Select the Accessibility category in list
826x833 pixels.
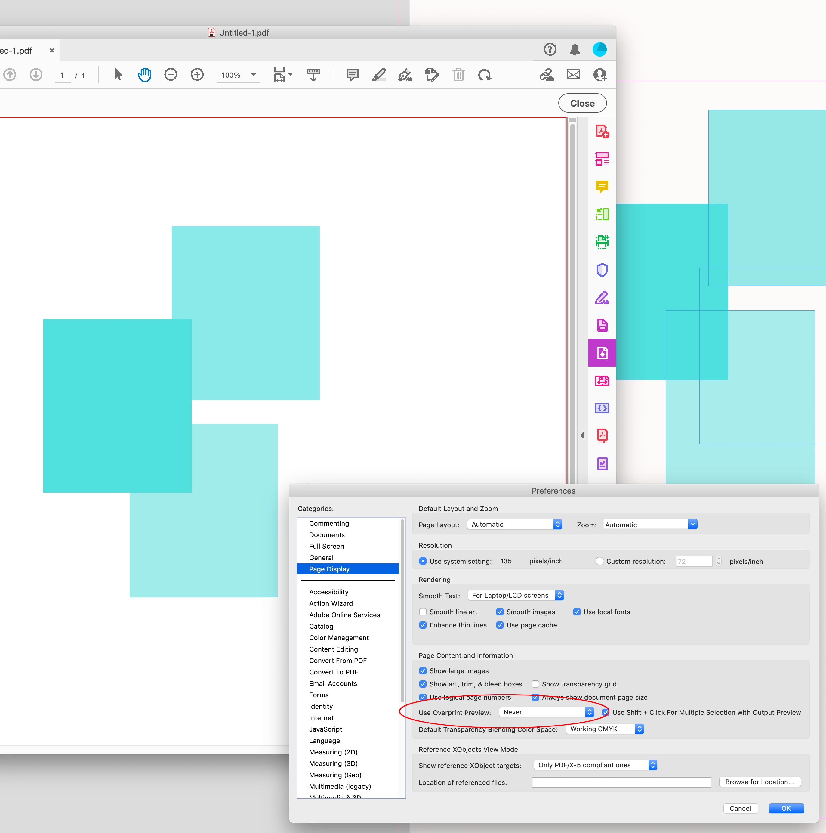pos(328,592)
